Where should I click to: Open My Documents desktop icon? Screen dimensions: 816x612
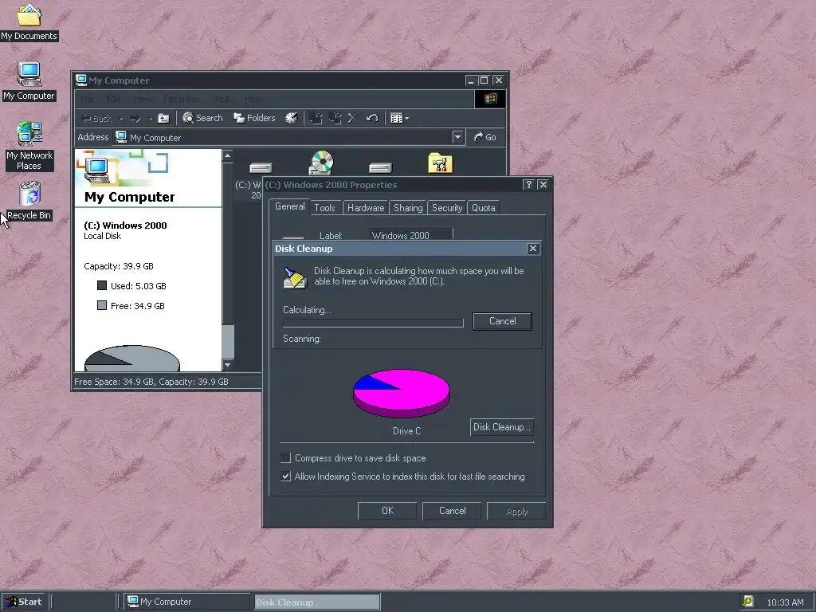[29, 22]
